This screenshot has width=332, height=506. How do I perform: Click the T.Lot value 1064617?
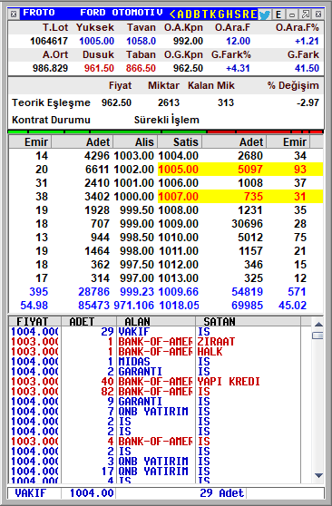49,41
